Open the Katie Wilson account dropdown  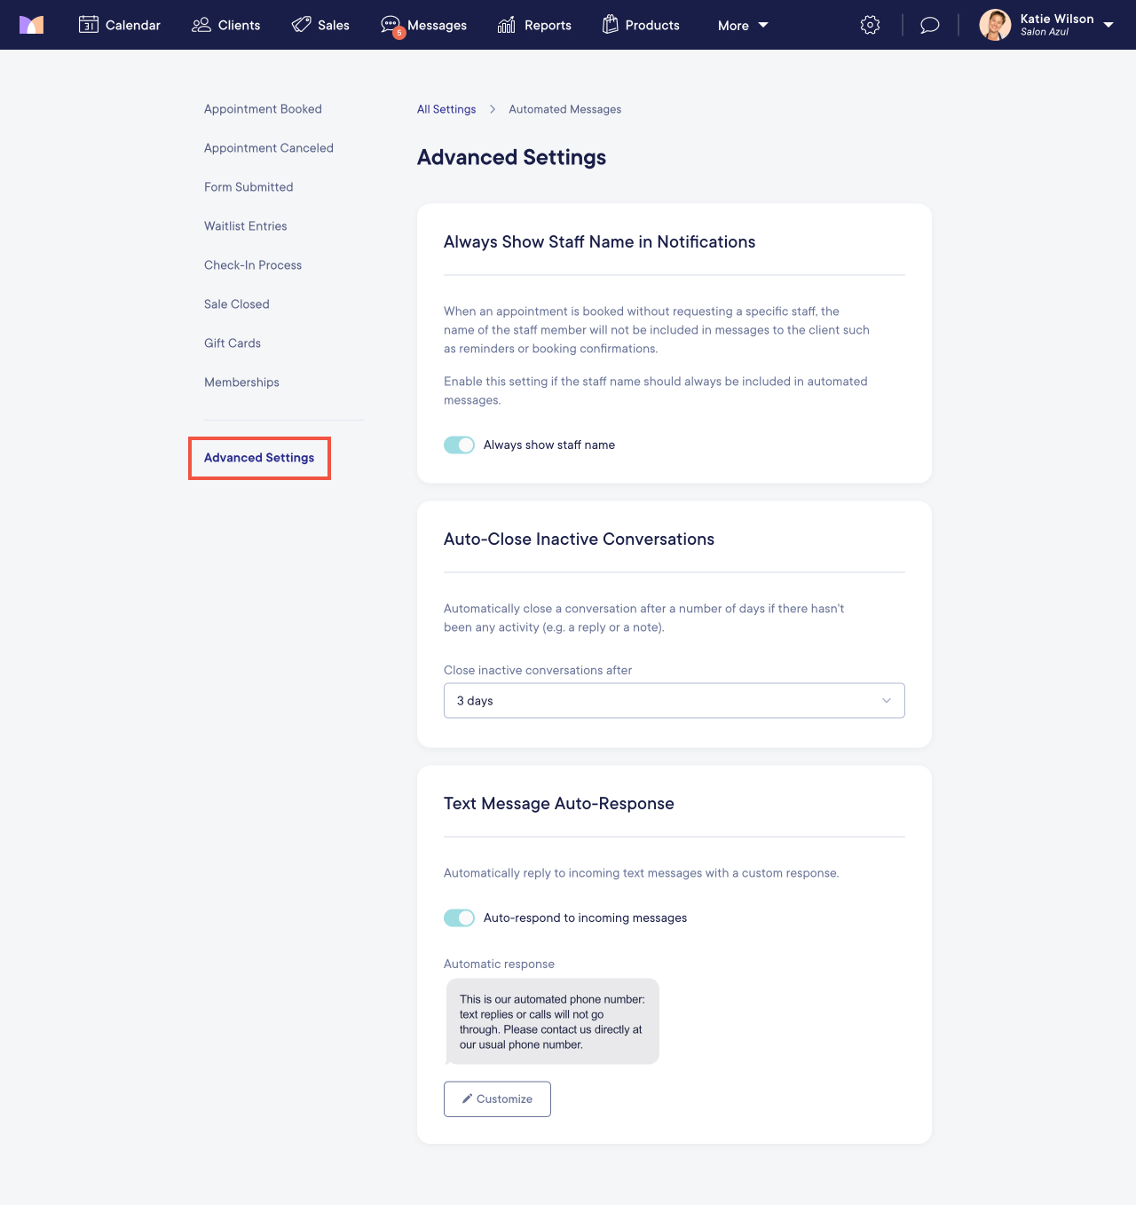pos(1108,25)
